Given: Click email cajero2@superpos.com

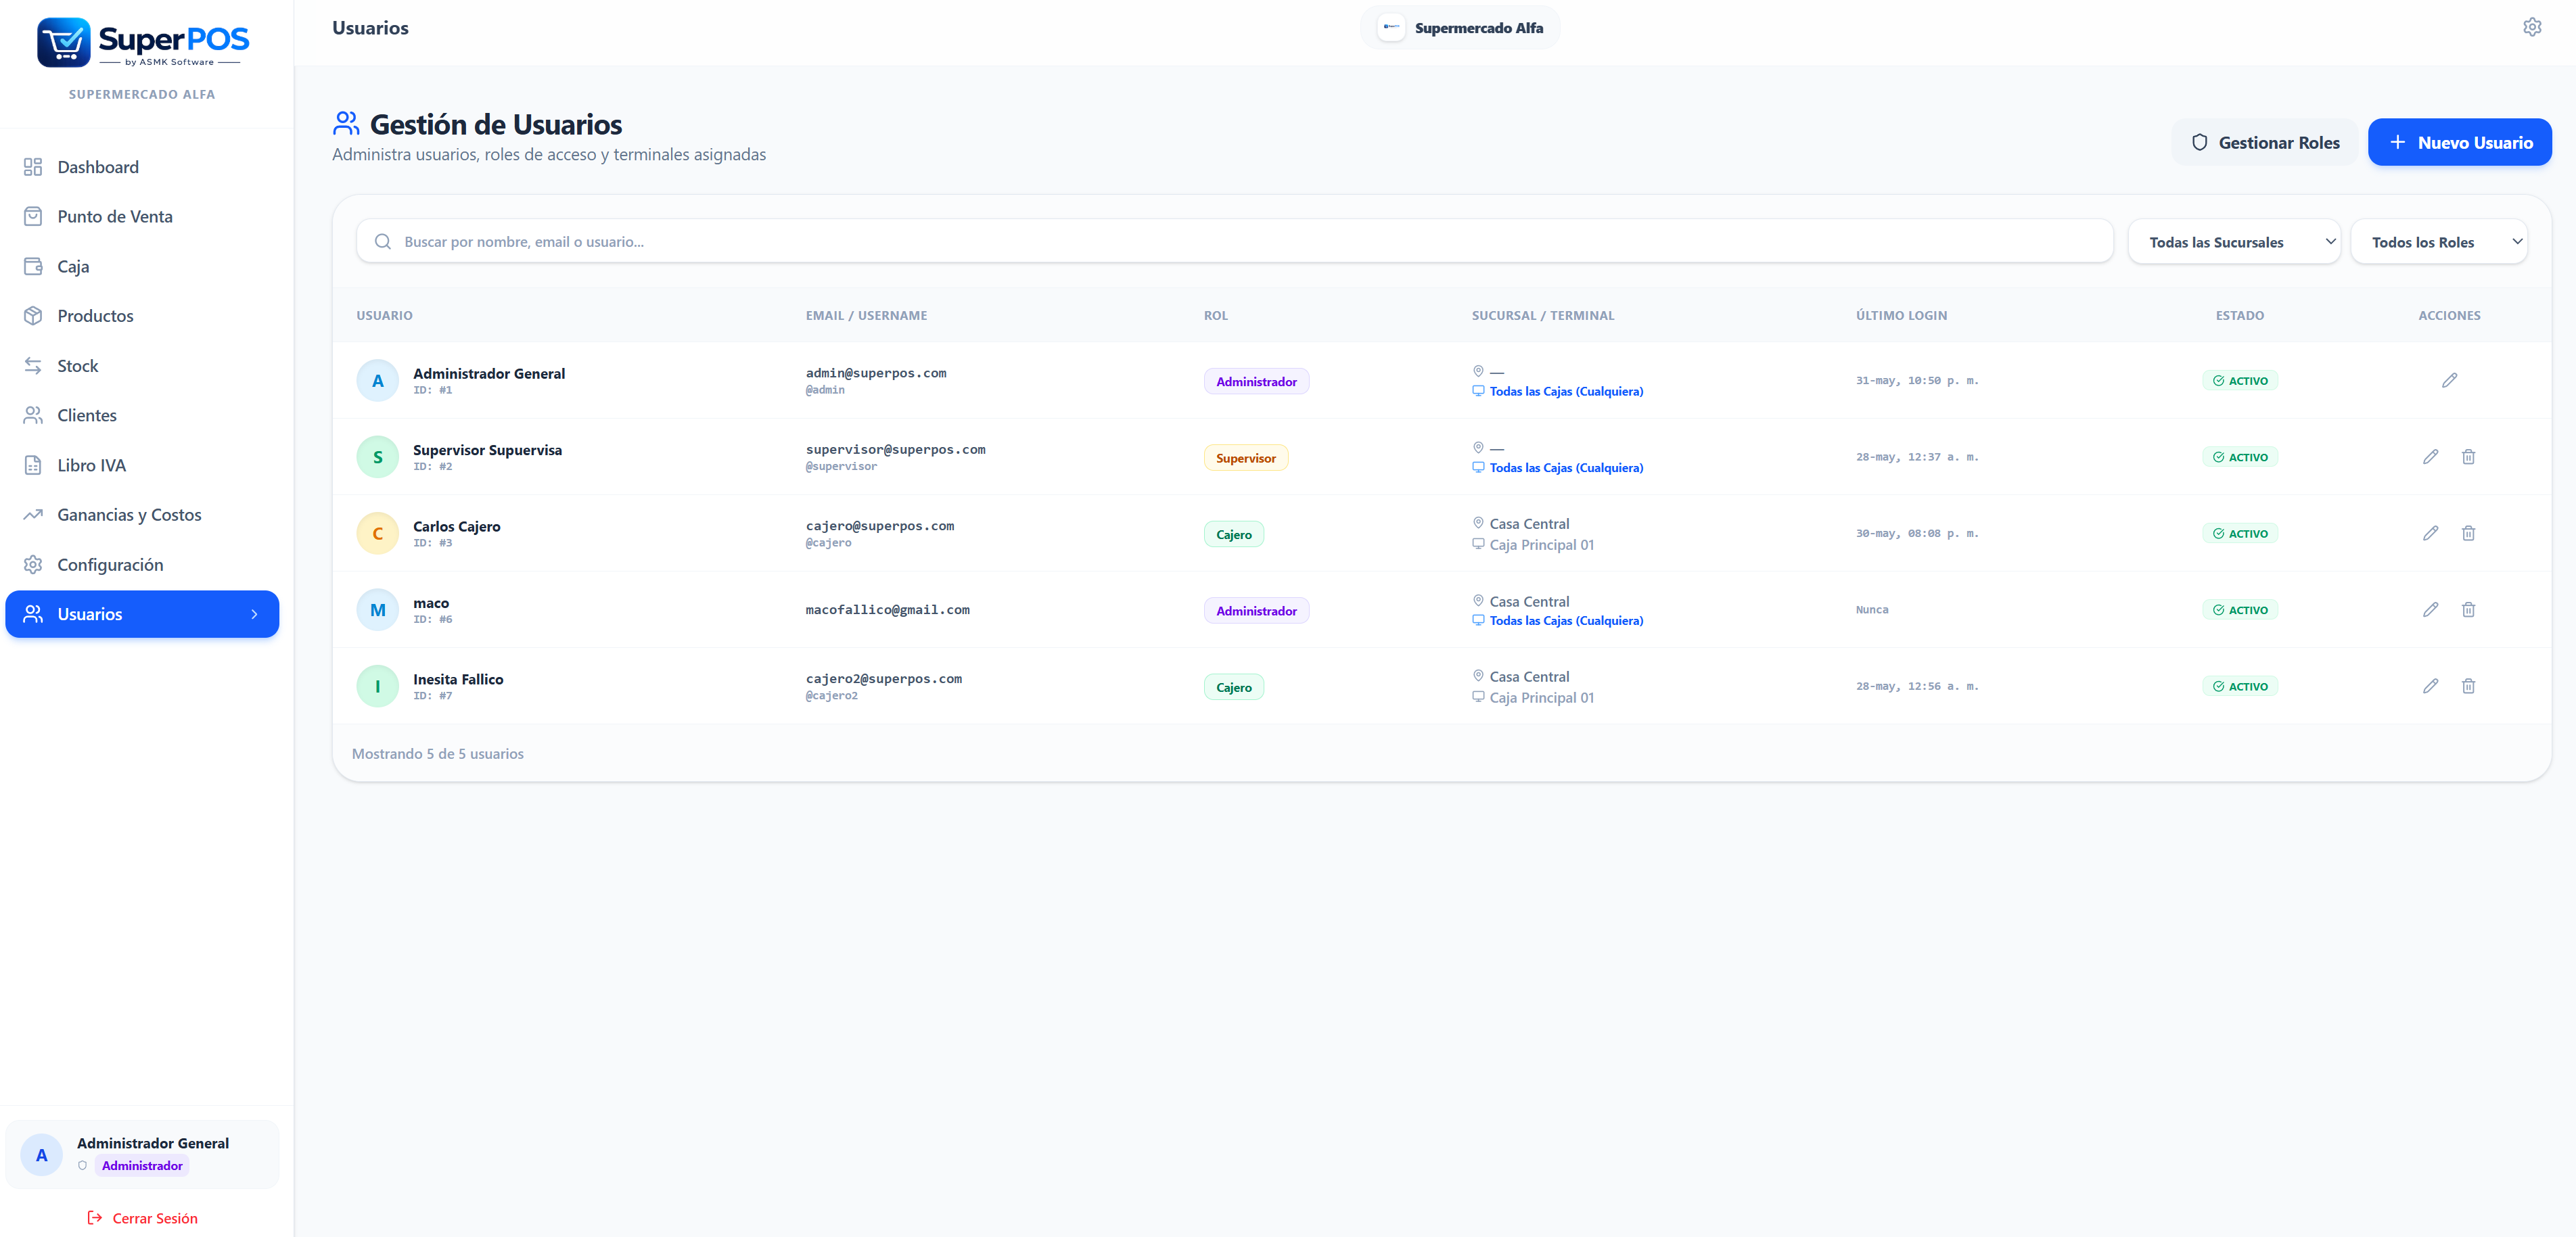Looking at the screenshot, I should click(x=884, y=679).
